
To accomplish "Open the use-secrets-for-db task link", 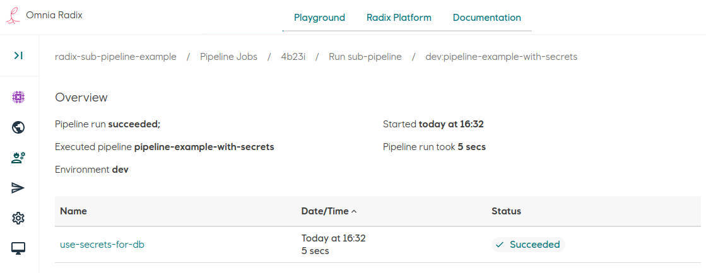I will [102, 245].
